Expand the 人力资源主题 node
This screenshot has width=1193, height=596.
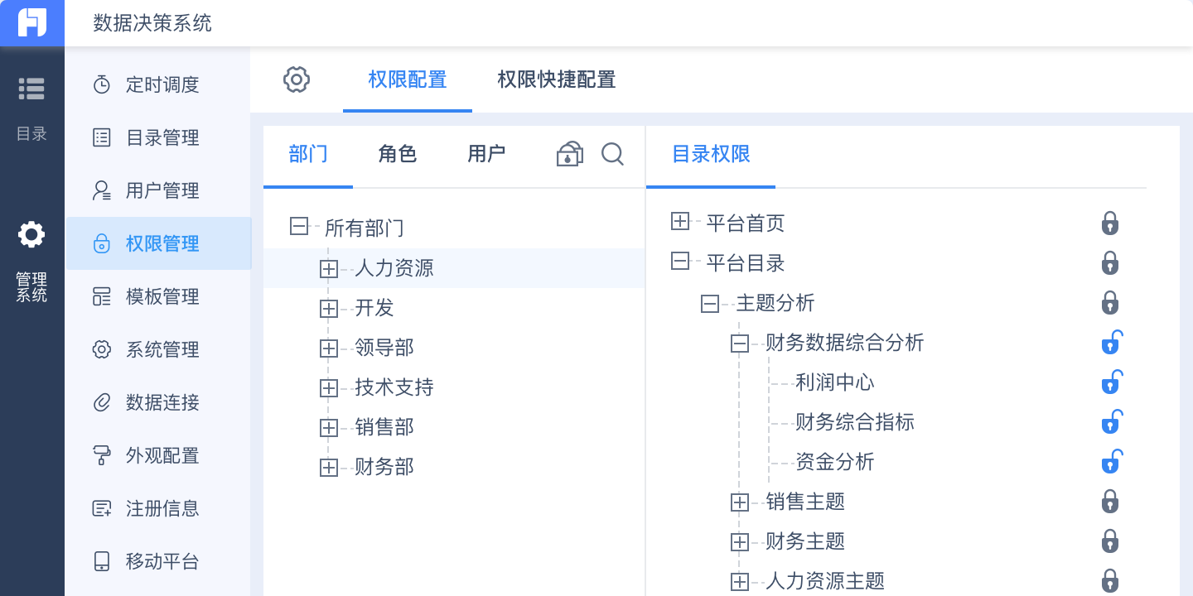coord(740,581)
